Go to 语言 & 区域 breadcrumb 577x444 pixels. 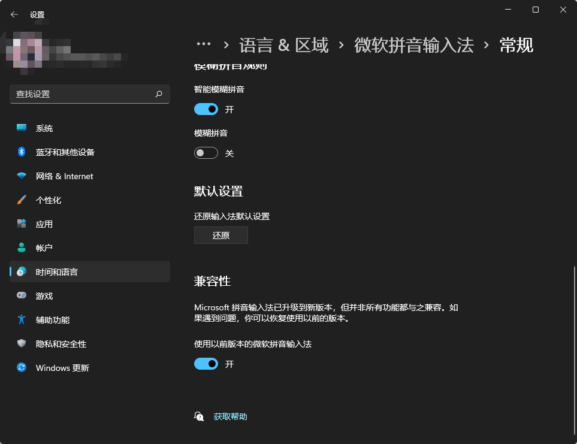tap(284, 46)
